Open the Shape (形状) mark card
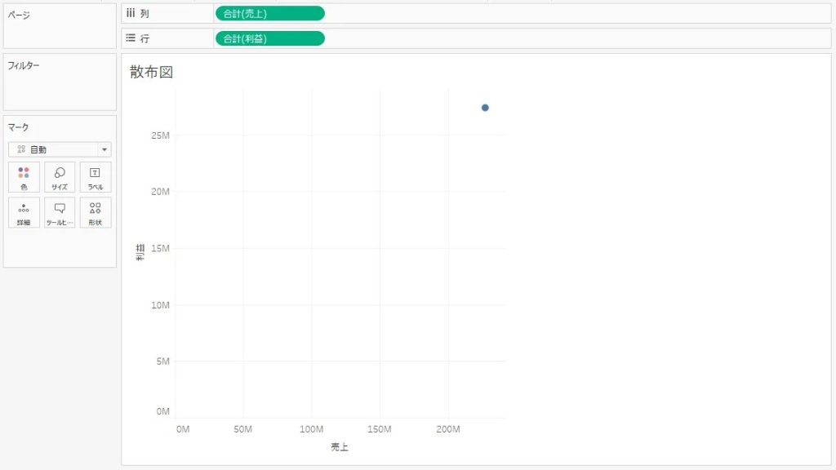This screenshot has width=836, height=470. click(96, 213)
